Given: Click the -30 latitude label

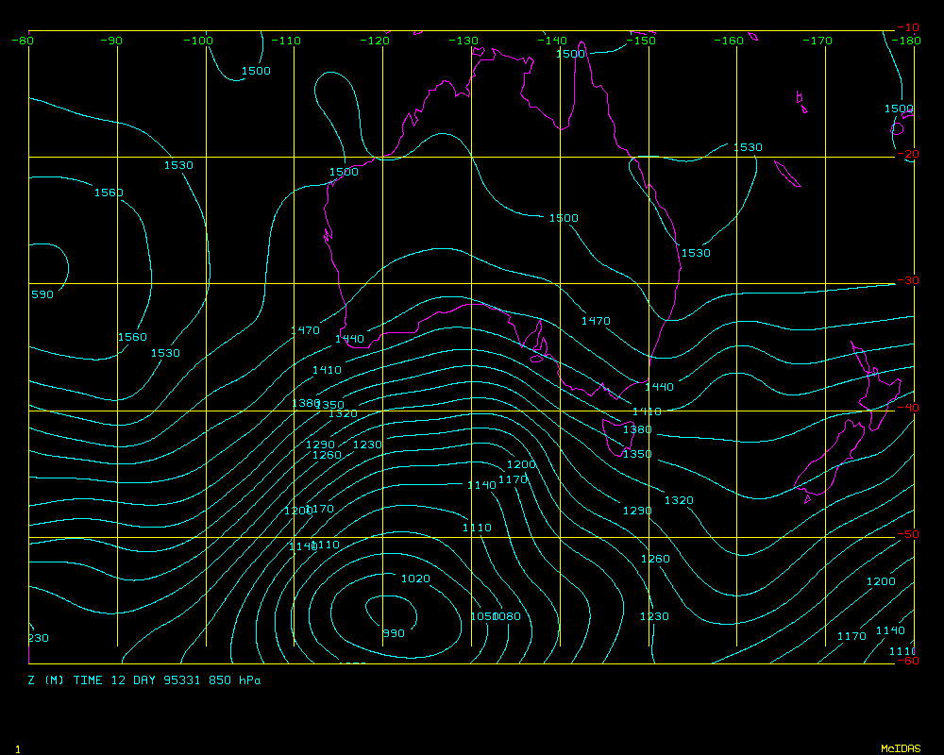Looking at the screenshot, I should tap(907, 281).
